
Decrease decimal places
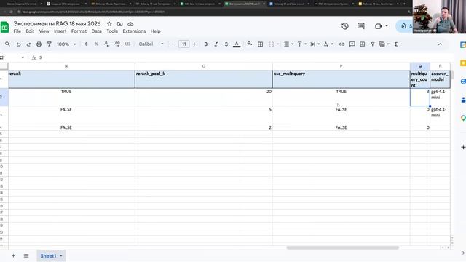(x=106, y=44)
